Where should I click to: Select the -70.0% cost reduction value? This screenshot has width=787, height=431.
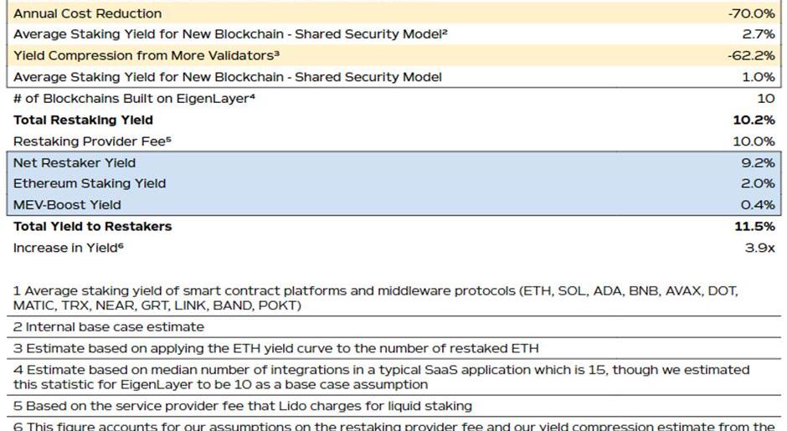pyautogui.click(x=751, y=13)
